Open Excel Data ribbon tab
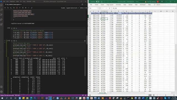 click(x=125, y=5)
